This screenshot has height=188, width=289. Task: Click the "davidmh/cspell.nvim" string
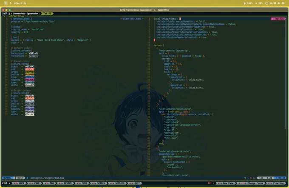point(176,175)
